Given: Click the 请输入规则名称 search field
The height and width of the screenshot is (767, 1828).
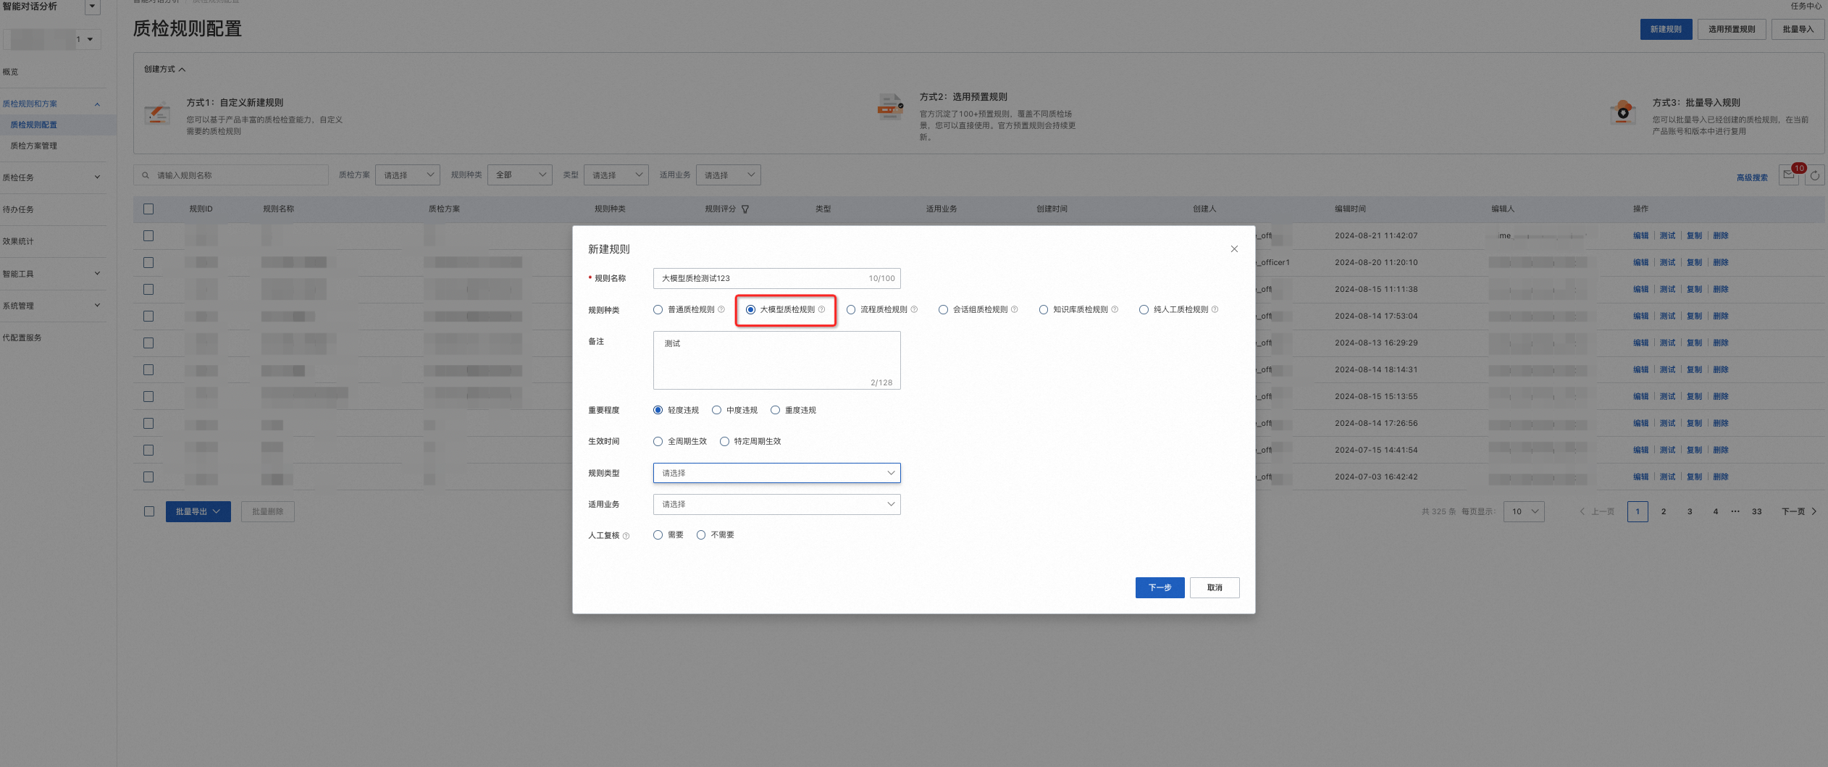Looking at the screenshot, I should click(x=231, y=175).
